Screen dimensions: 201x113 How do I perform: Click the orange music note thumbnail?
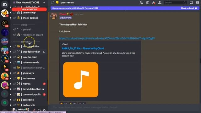[81, 80]
